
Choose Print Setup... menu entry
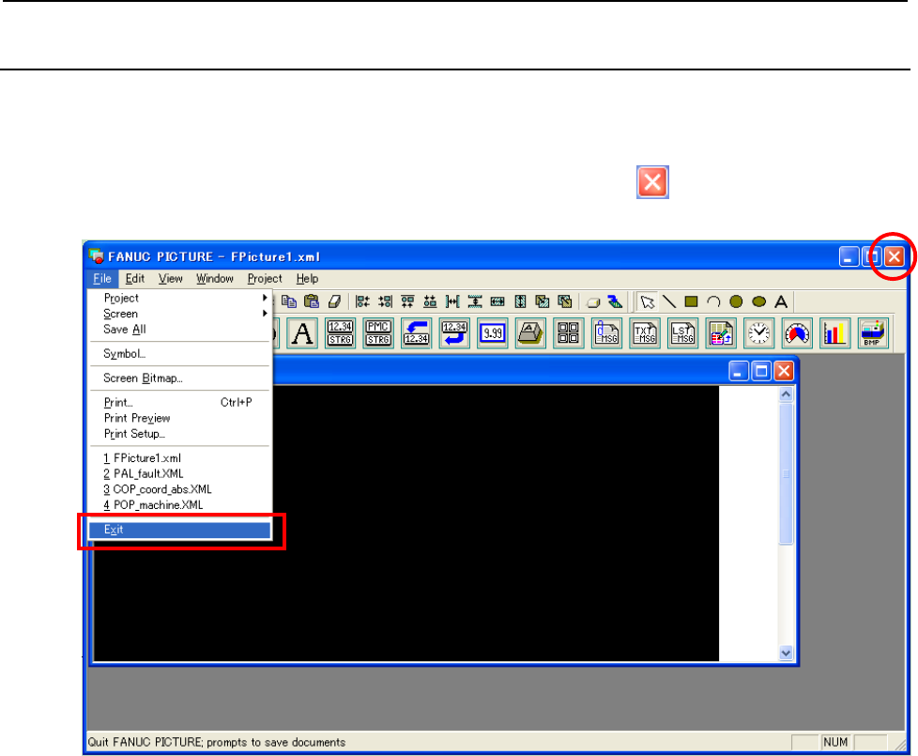(x=179, y=434)
